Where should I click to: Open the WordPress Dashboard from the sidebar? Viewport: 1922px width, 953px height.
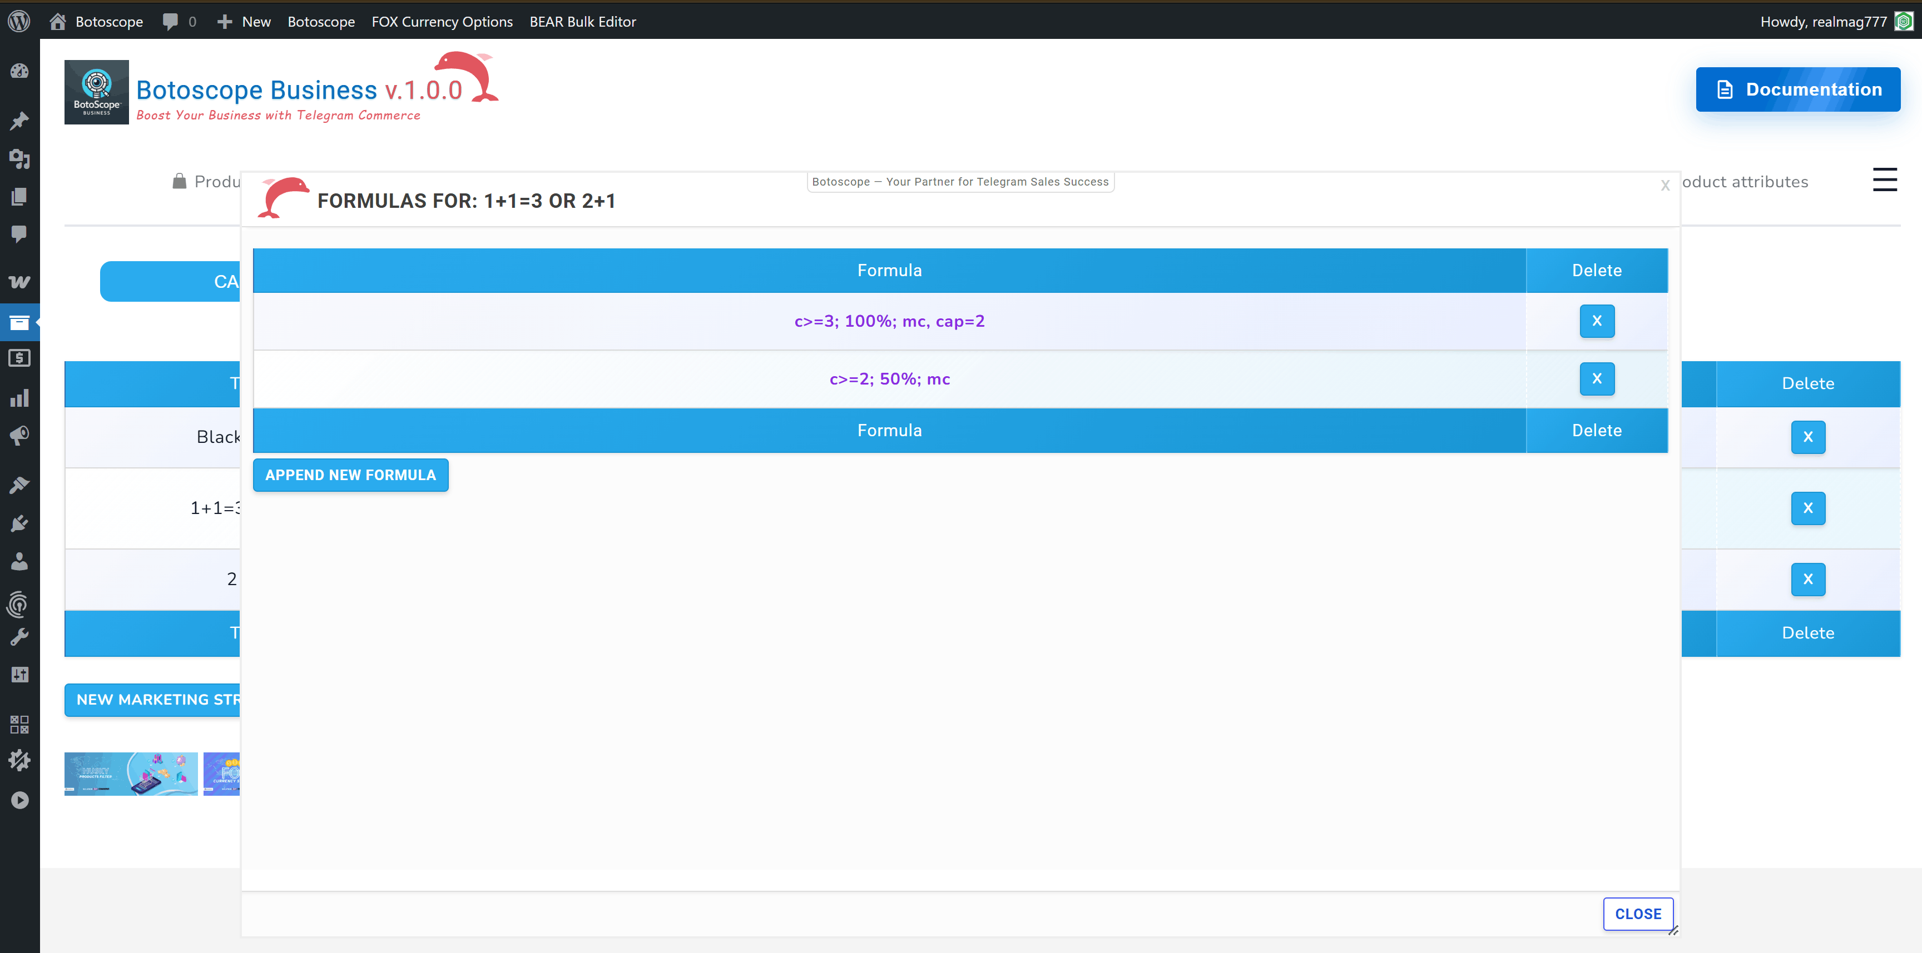click(20, 71)
